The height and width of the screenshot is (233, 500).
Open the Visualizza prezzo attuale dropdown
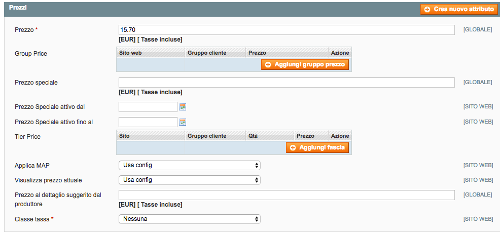(189, 180)
